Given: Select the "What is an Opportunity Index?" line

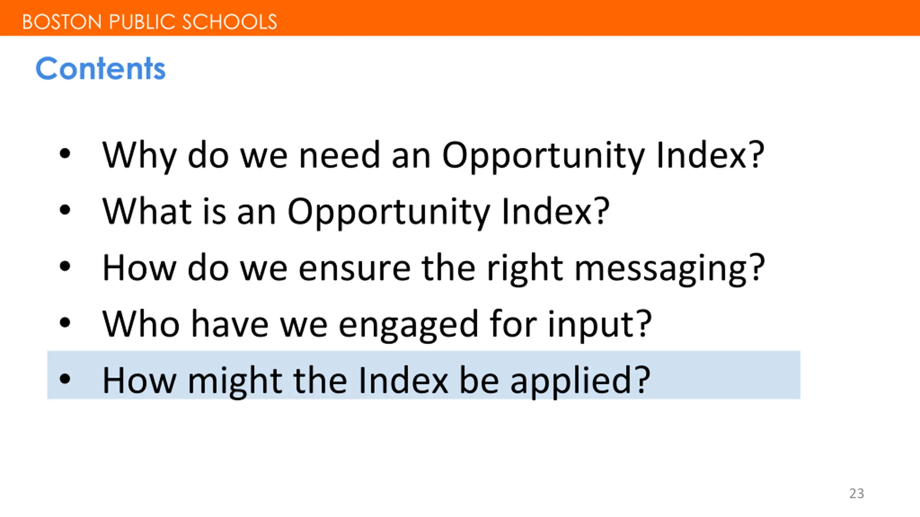Looking at the screenshot, I should point(356,212).
